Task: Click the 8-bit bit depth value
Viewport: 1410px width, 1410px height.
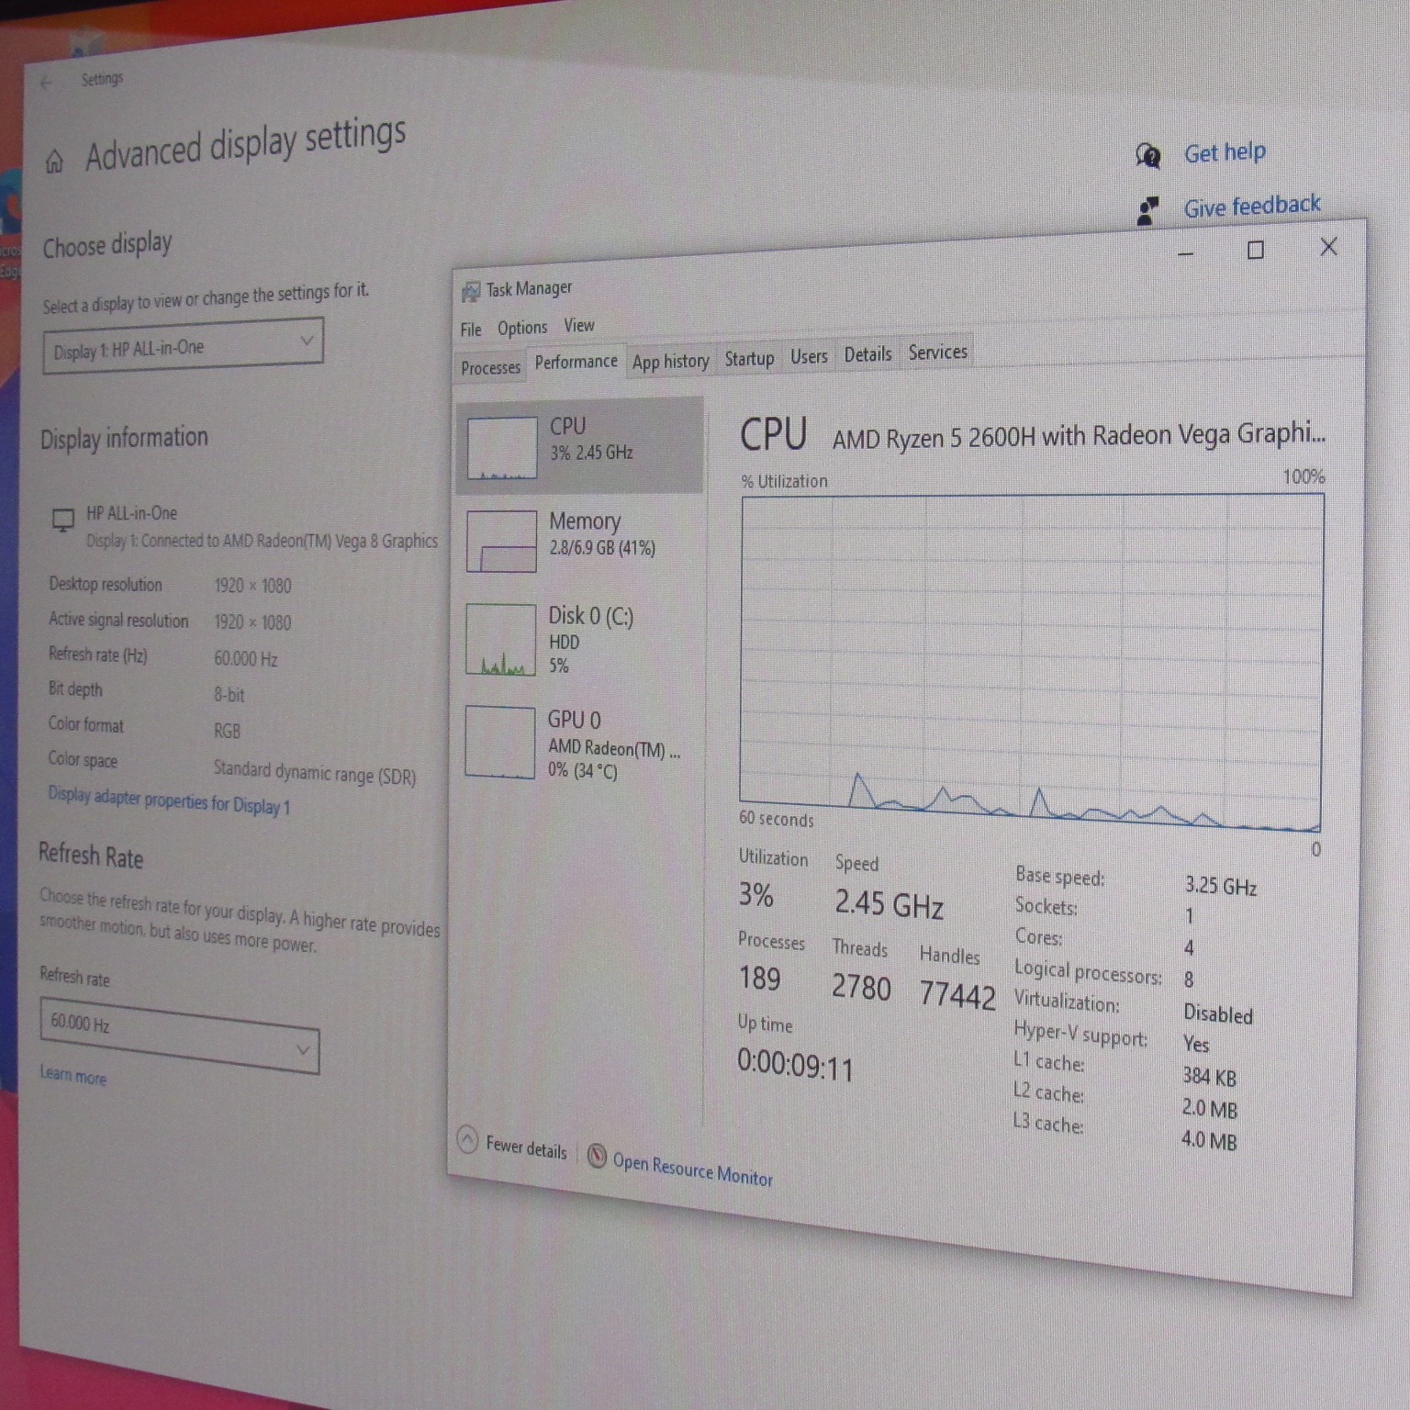Action: pos(229,695)
